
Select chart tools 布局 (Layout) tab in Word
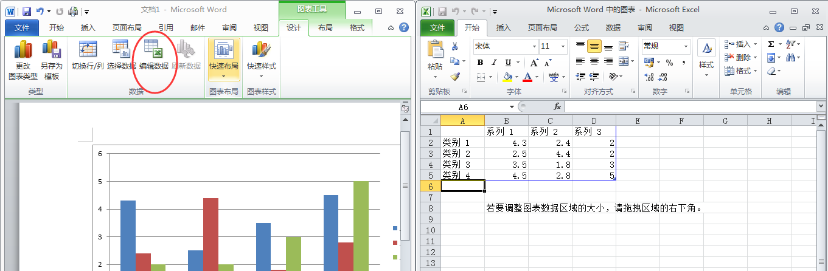click(x=325, y=27)
